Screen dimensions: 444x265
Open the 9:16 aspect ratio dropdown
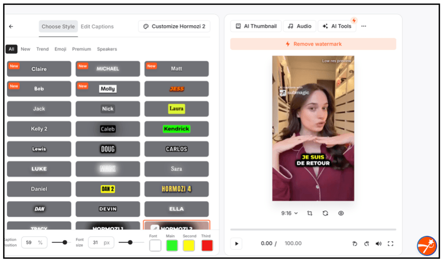pyautogui.click(x=289, y=213)
